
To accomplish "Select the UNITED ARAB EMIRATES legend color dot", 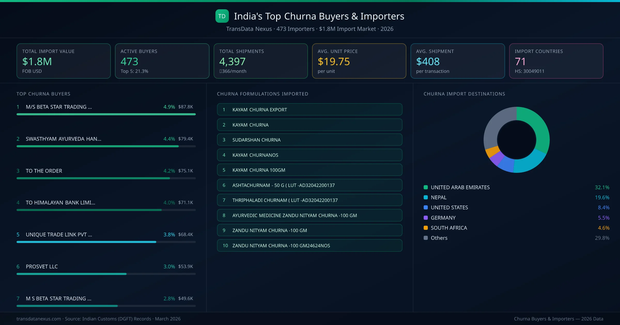I will pos(426,187).
